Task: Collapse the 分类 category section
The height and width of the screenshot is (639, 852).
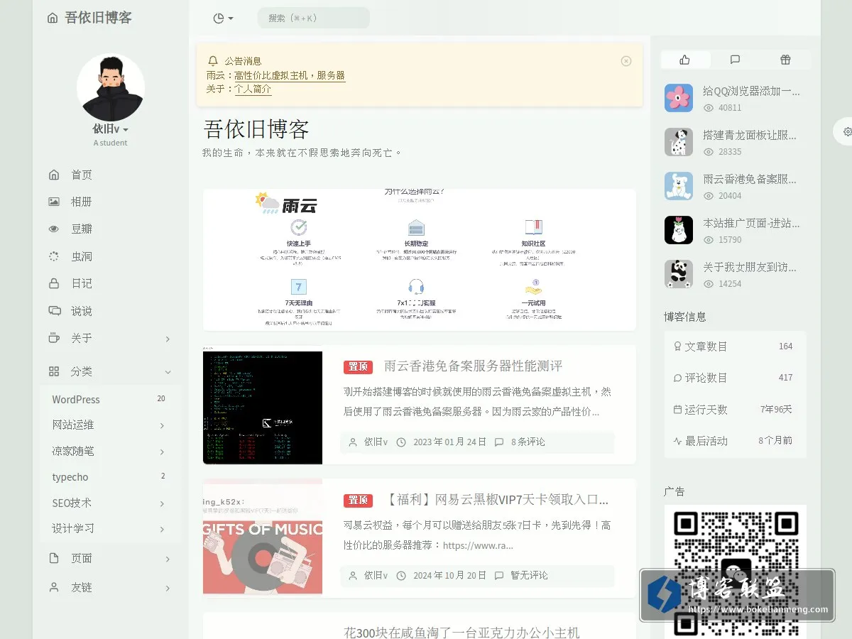Action: click(x=168, y=371)
